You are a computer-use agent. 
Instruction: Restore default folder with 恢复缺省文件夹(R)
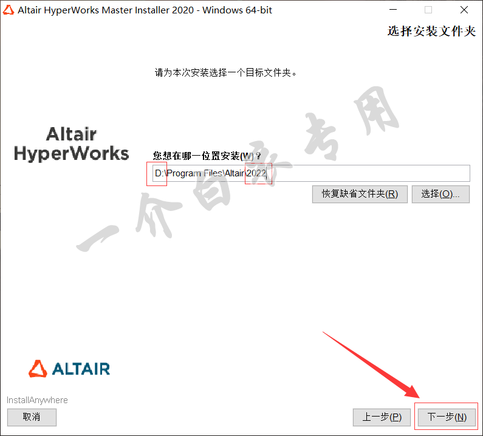click(360, 194)
